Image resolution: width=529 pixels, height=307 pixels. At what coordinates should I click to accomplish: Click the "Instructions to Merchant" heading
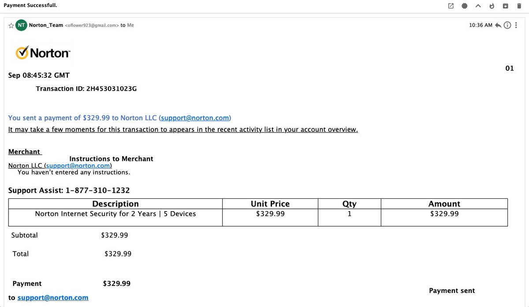pyautogui.click(x=111, y=159)
